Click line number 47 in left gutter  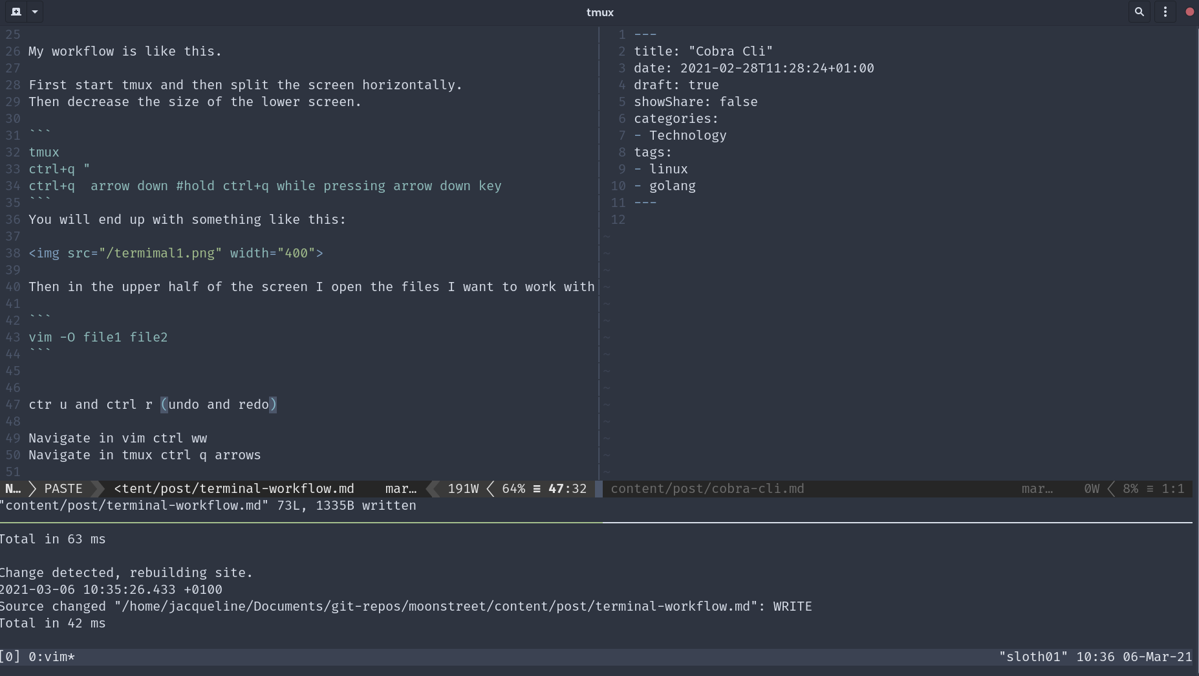tap(13, 404)
